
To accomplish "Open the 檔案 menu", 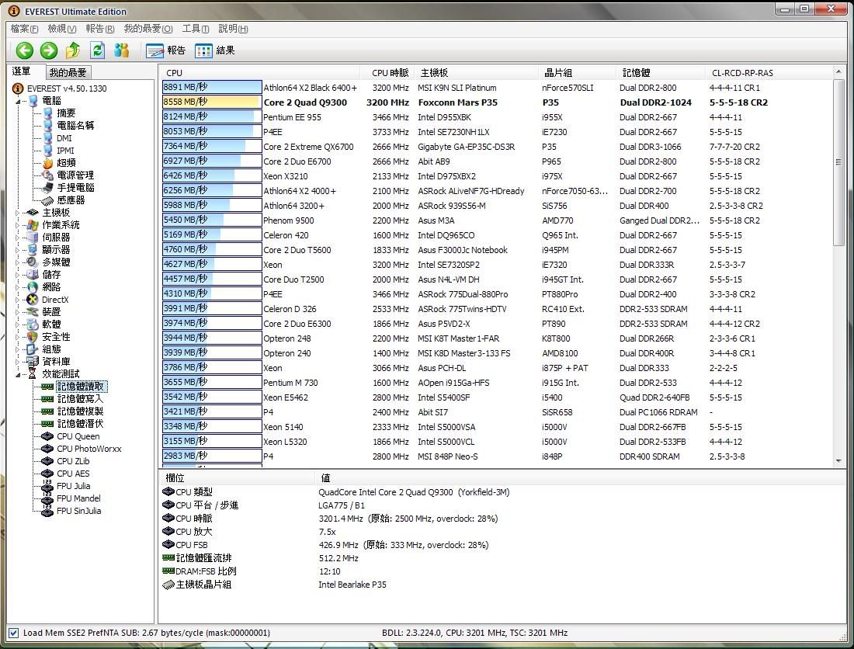I will (25, 28).
